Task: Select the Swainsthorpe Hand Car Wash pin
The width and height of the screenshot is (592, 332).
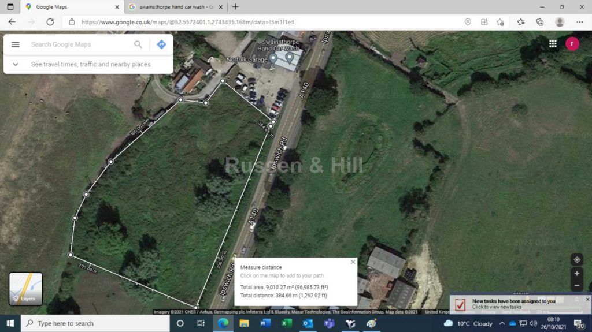Action: click(x=290, y=58)
